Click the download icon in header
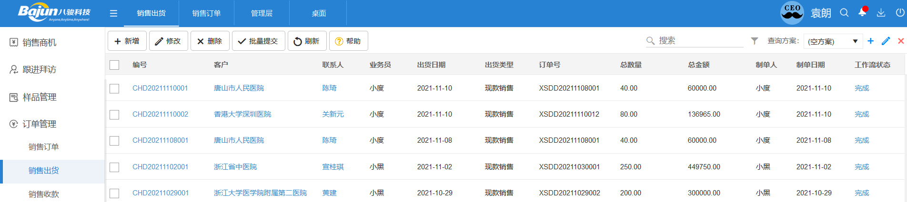 click(x=881, y=13)
